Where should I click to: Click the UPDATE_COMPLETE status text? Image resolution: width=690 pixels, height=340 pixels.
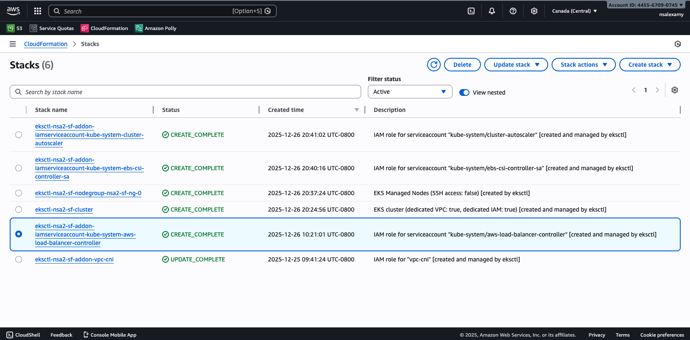198,259
